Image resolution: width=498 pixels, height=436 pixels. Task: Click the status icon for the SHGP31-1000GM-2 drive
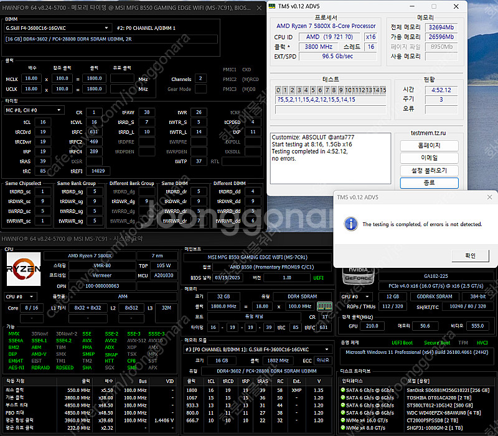tap(343, 428)
